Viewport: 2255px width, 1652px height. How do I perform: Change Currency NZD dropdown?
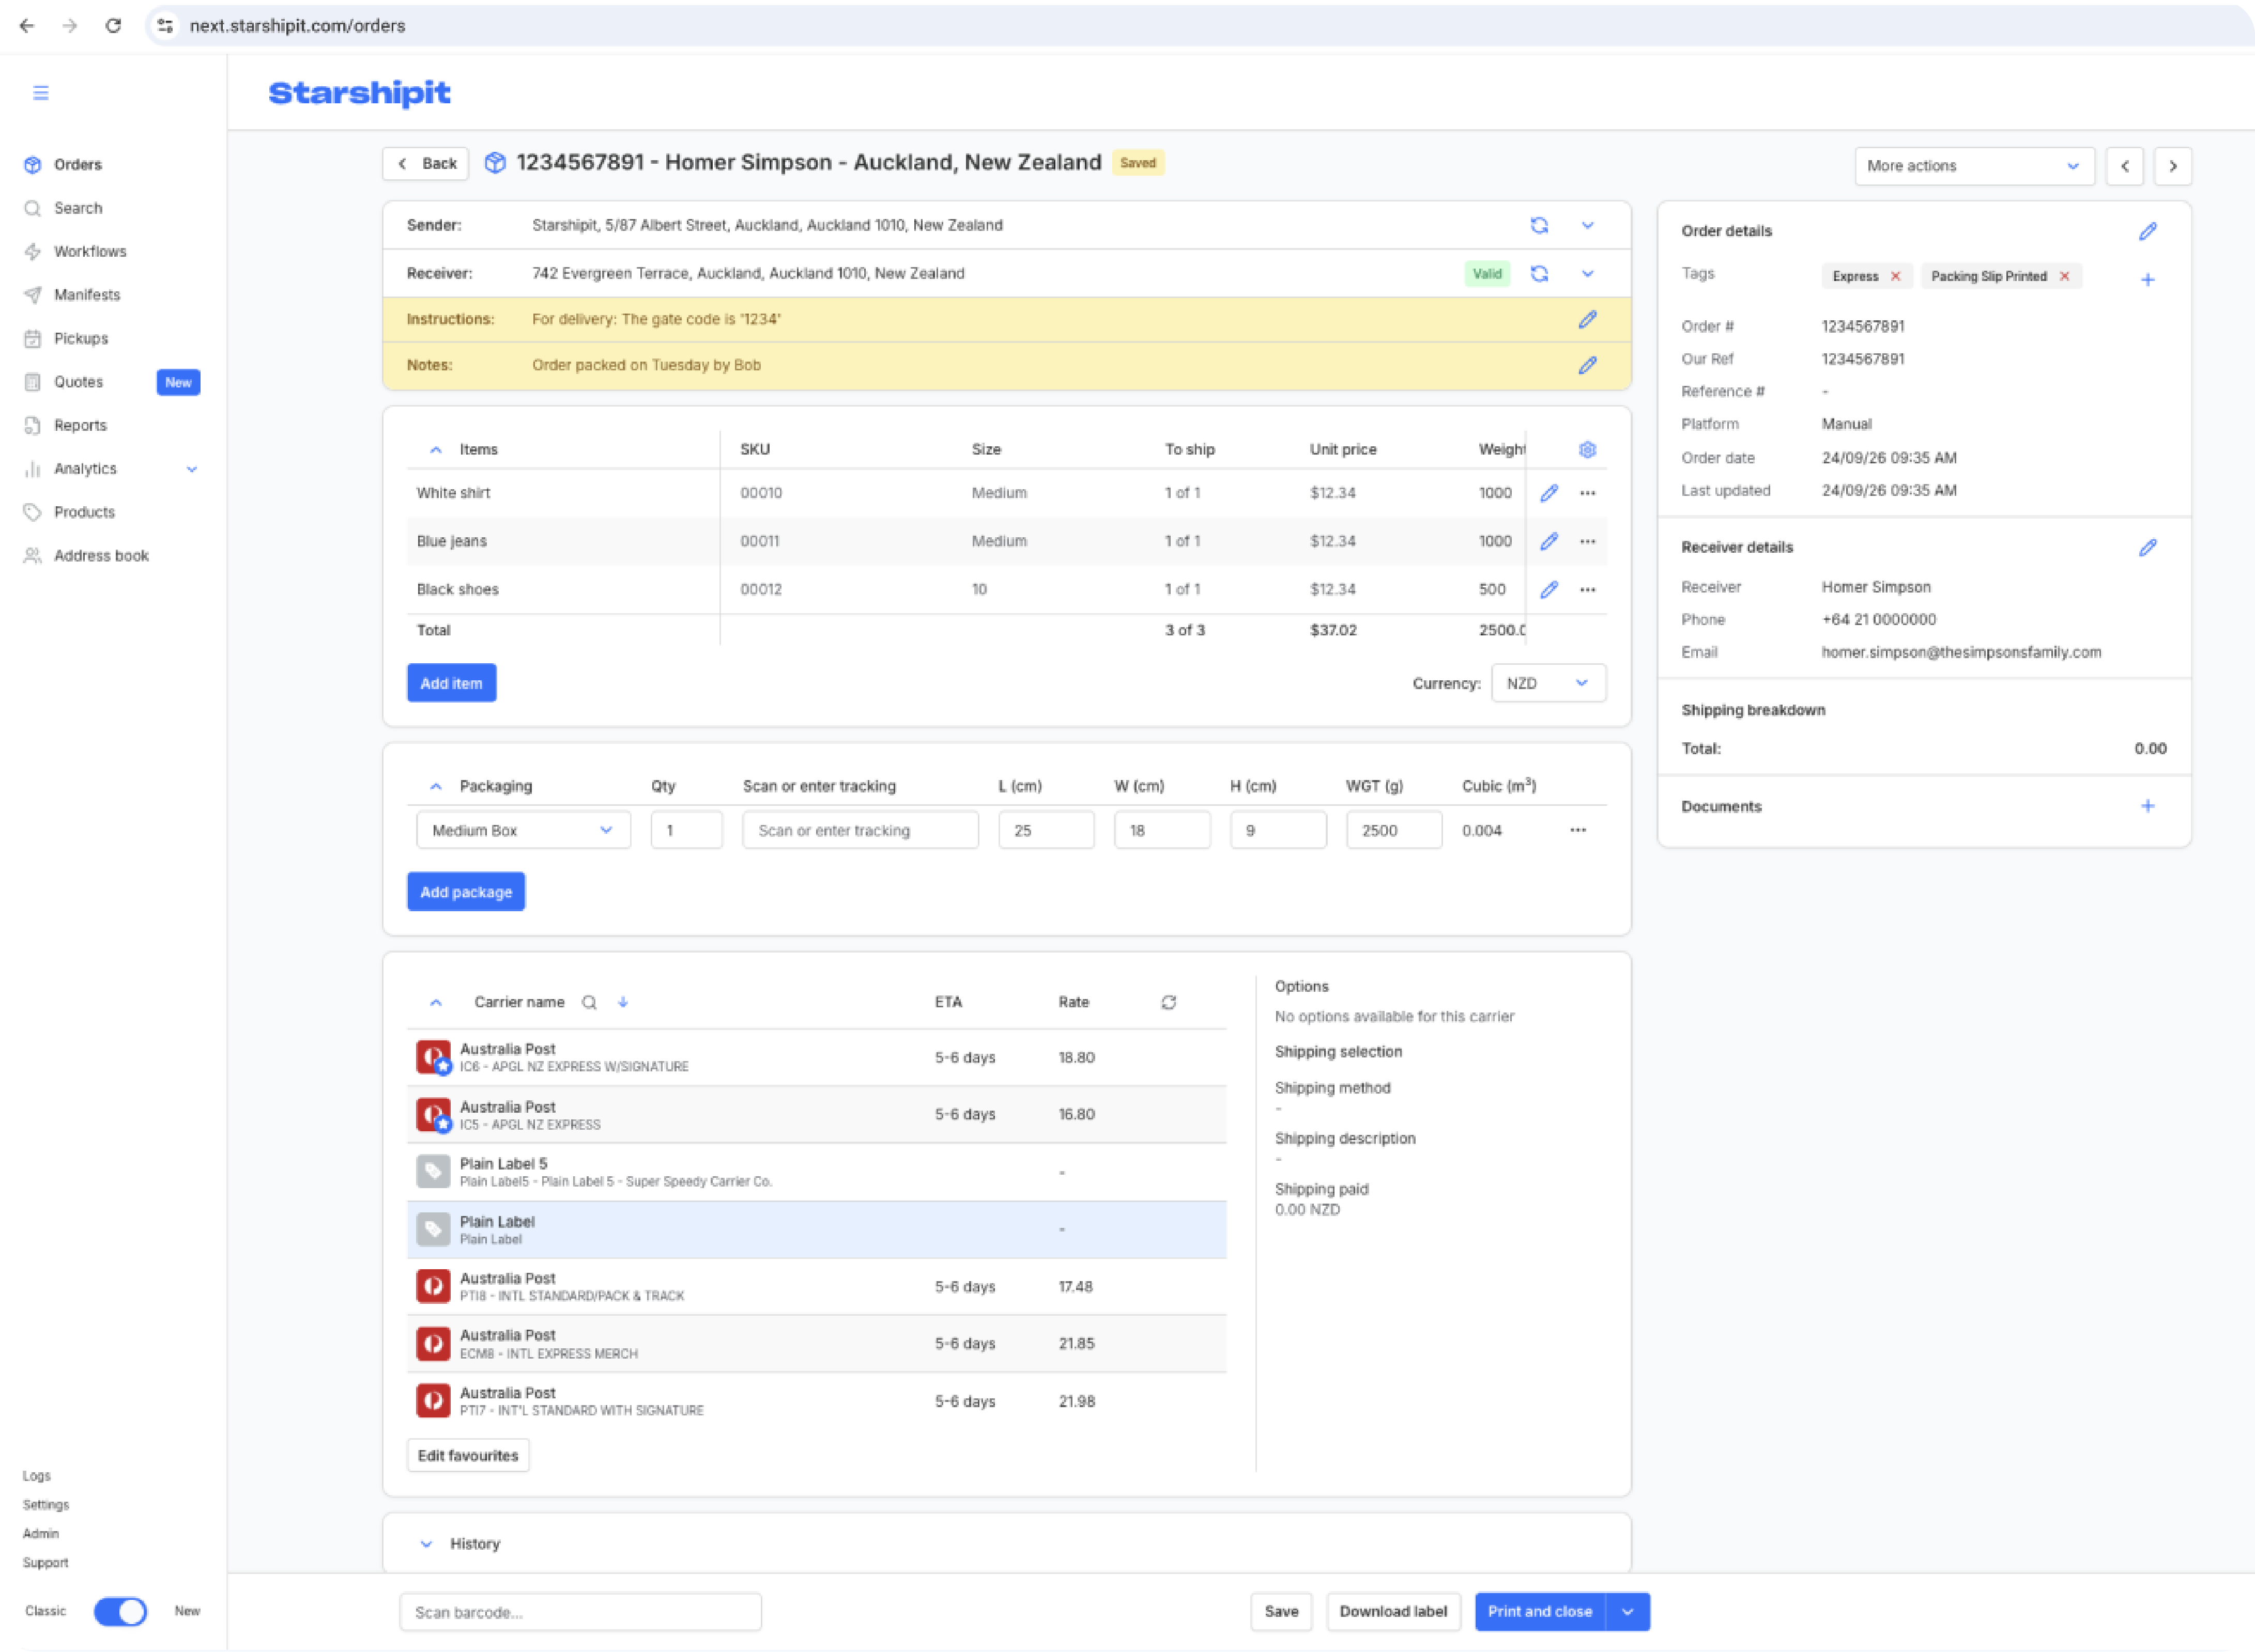pyautogui.click(x=1547, y=683)
